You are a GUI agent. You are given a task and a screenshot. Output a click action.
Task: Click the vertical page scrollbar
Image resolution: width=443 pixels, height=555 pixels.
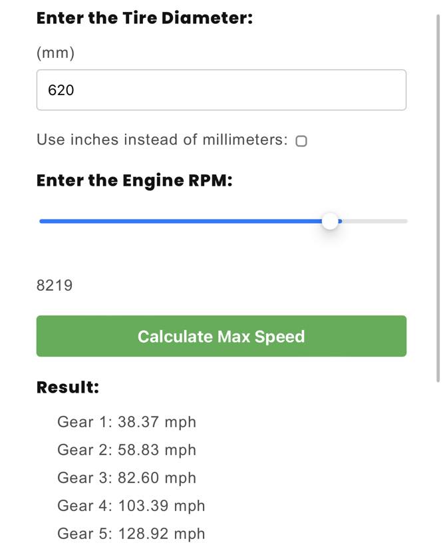point(438,198)
